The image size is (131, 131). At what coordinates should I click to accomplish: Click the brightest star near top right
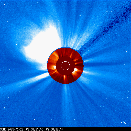tap(107, 11)
